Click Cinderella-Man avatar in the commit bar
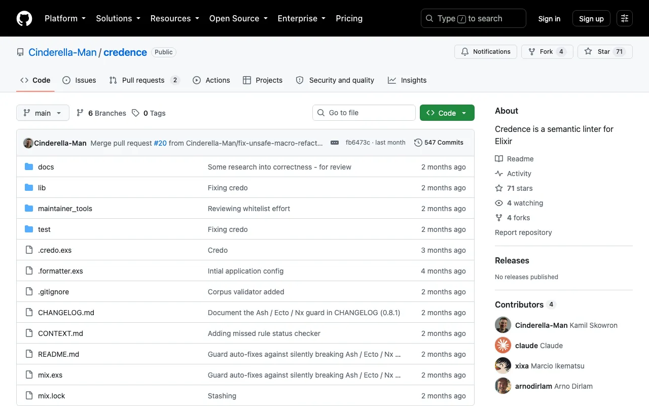 point(28,143)
